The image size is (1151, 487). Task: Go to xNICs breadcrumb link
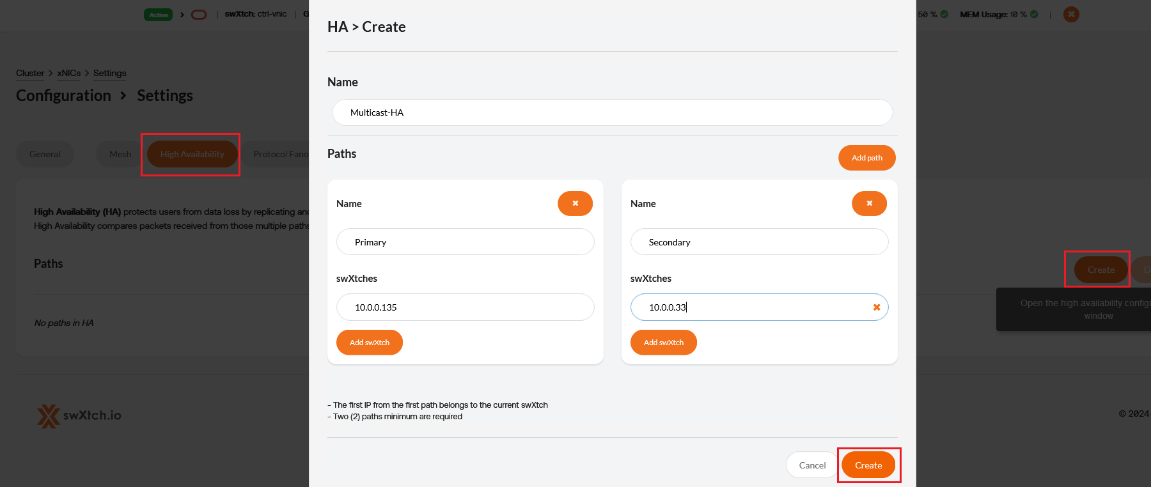68,73
